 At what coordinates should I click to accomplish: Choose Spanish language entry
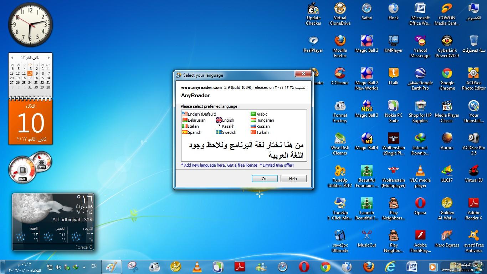[x=191, y=132]
